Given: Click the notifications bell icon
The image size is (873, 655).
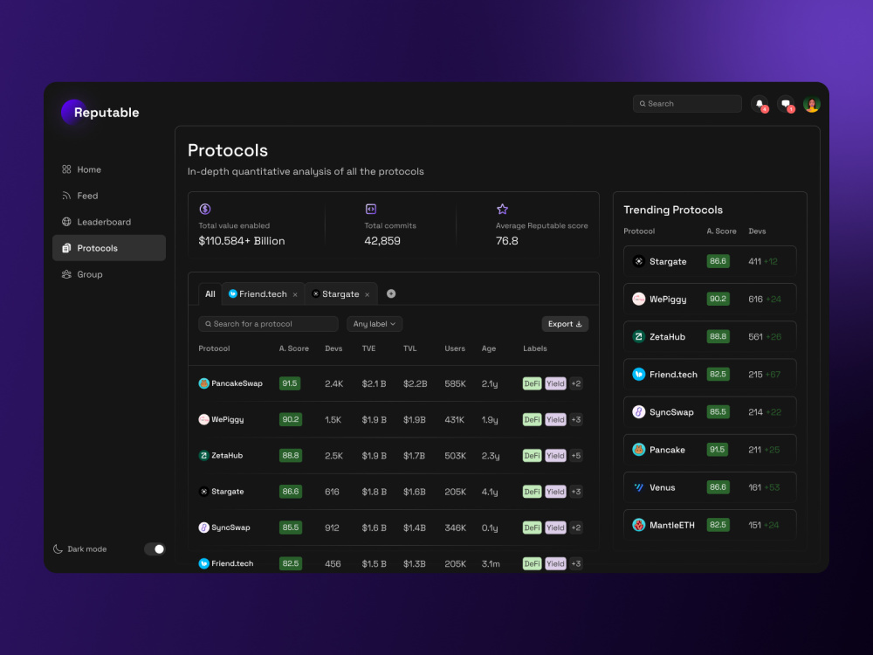Looking at the screenshot, I should (x=759, y=104).
